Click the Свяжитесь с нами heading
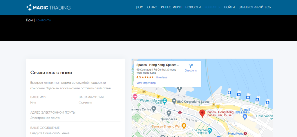Screen dimensions: 297x137 pyautogui.click(x=51, y=73)
